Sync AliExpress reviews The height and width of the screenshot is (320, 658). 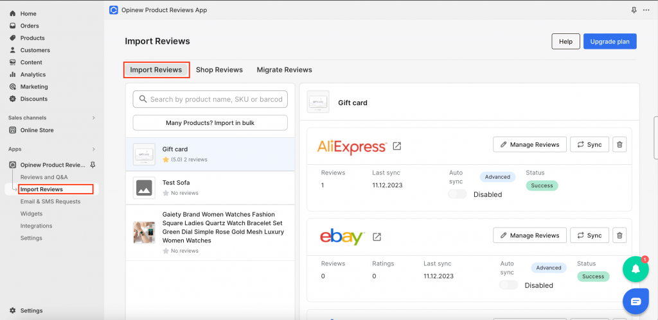(590, 144)
